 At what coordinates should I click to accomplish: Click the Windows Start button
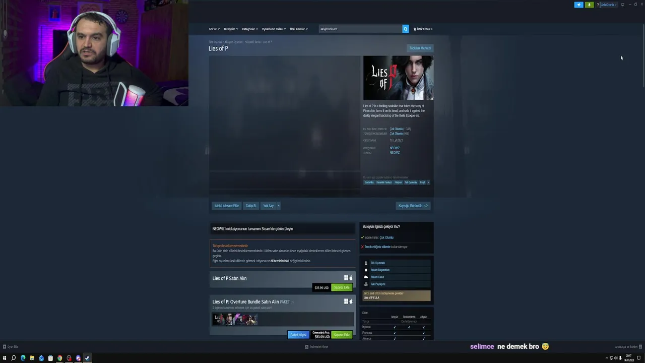click(5, 358)
